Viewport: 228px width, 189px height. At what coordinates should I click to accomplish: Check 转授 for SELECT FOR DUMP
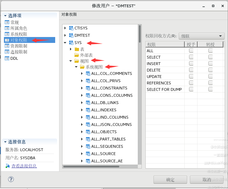[210, 89]
